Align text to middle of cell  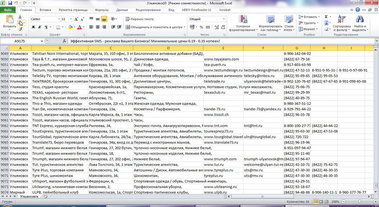point(98,19)
